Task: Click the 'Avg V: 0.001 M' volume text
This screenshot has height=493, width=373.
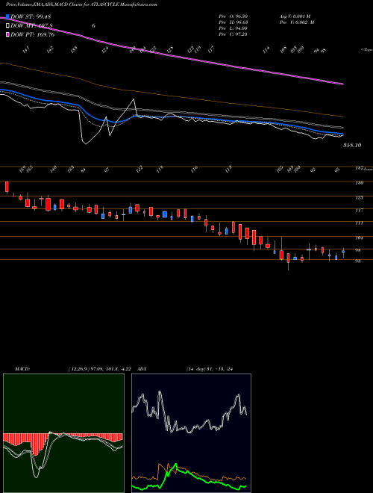Action: [x=297, y=16]
